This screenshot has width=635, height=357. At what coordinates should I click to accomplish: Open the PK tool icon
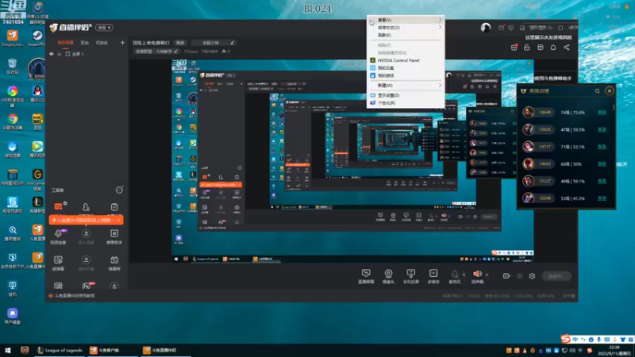[x=87, y=286]
